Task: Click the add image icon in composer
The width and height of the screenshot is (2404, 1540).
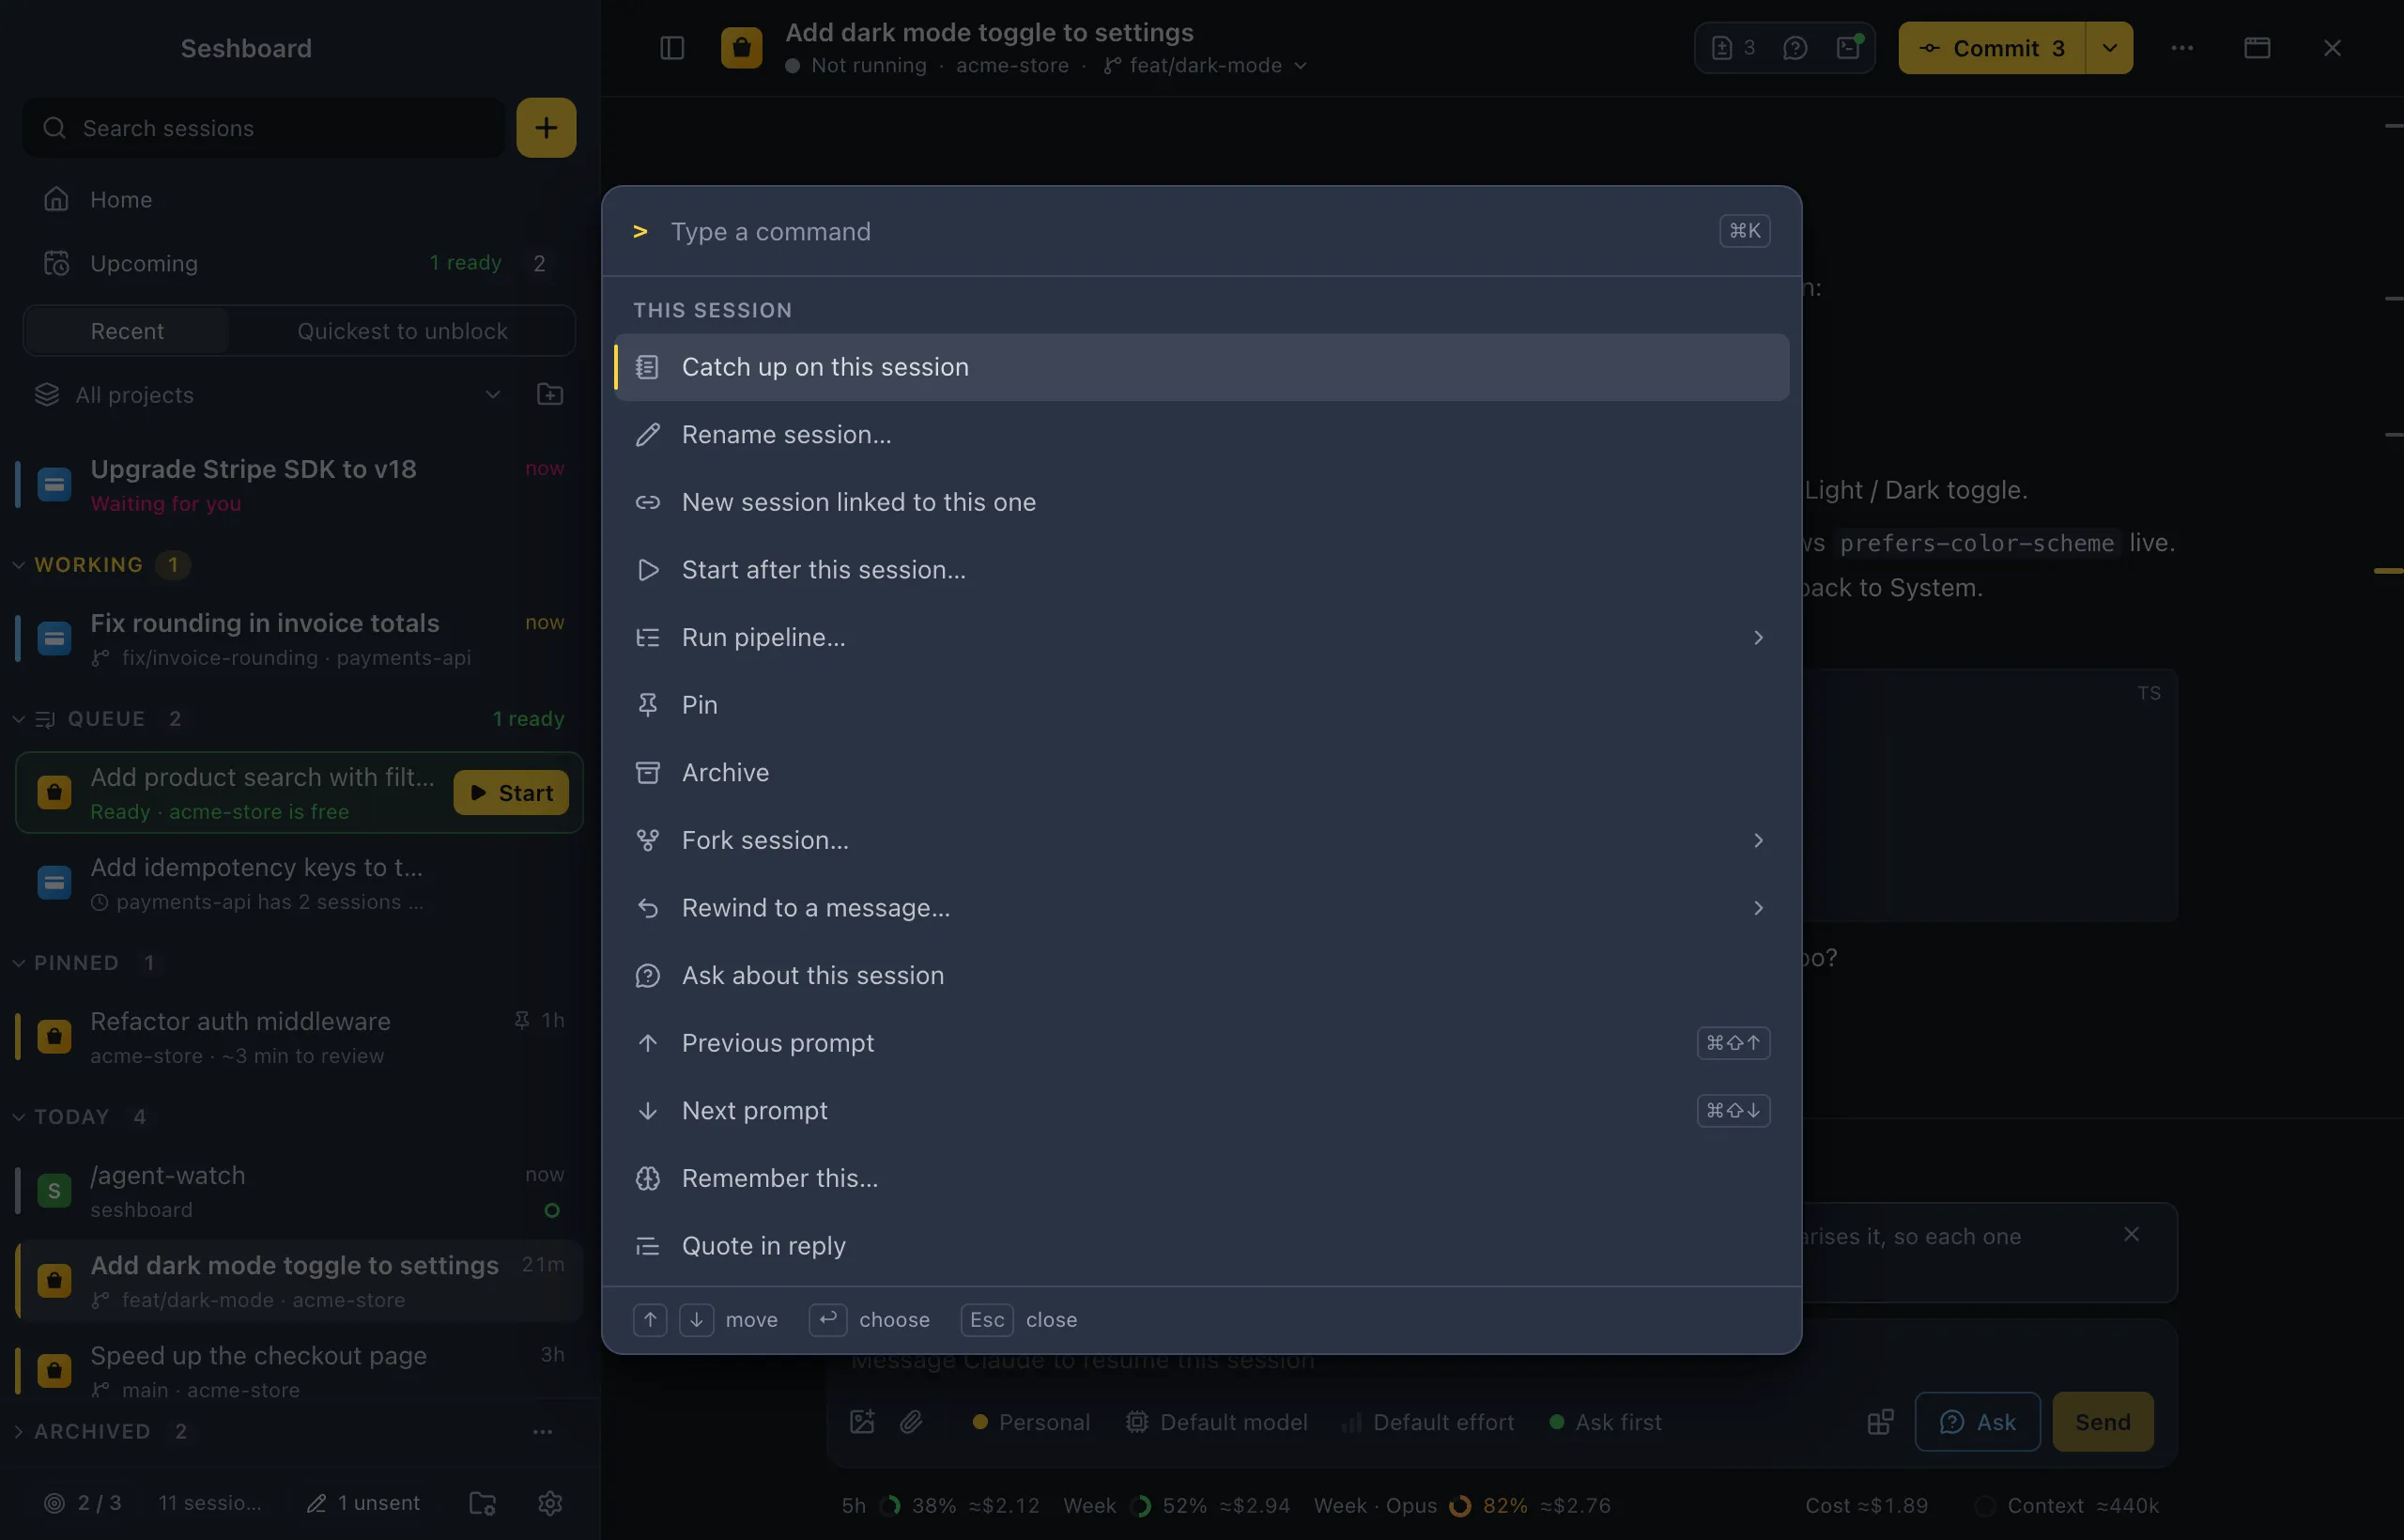Action: pos(862,1421)
